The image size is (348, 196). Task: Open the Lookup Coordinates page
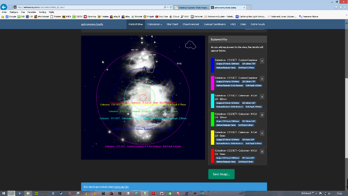coord(215,24)
